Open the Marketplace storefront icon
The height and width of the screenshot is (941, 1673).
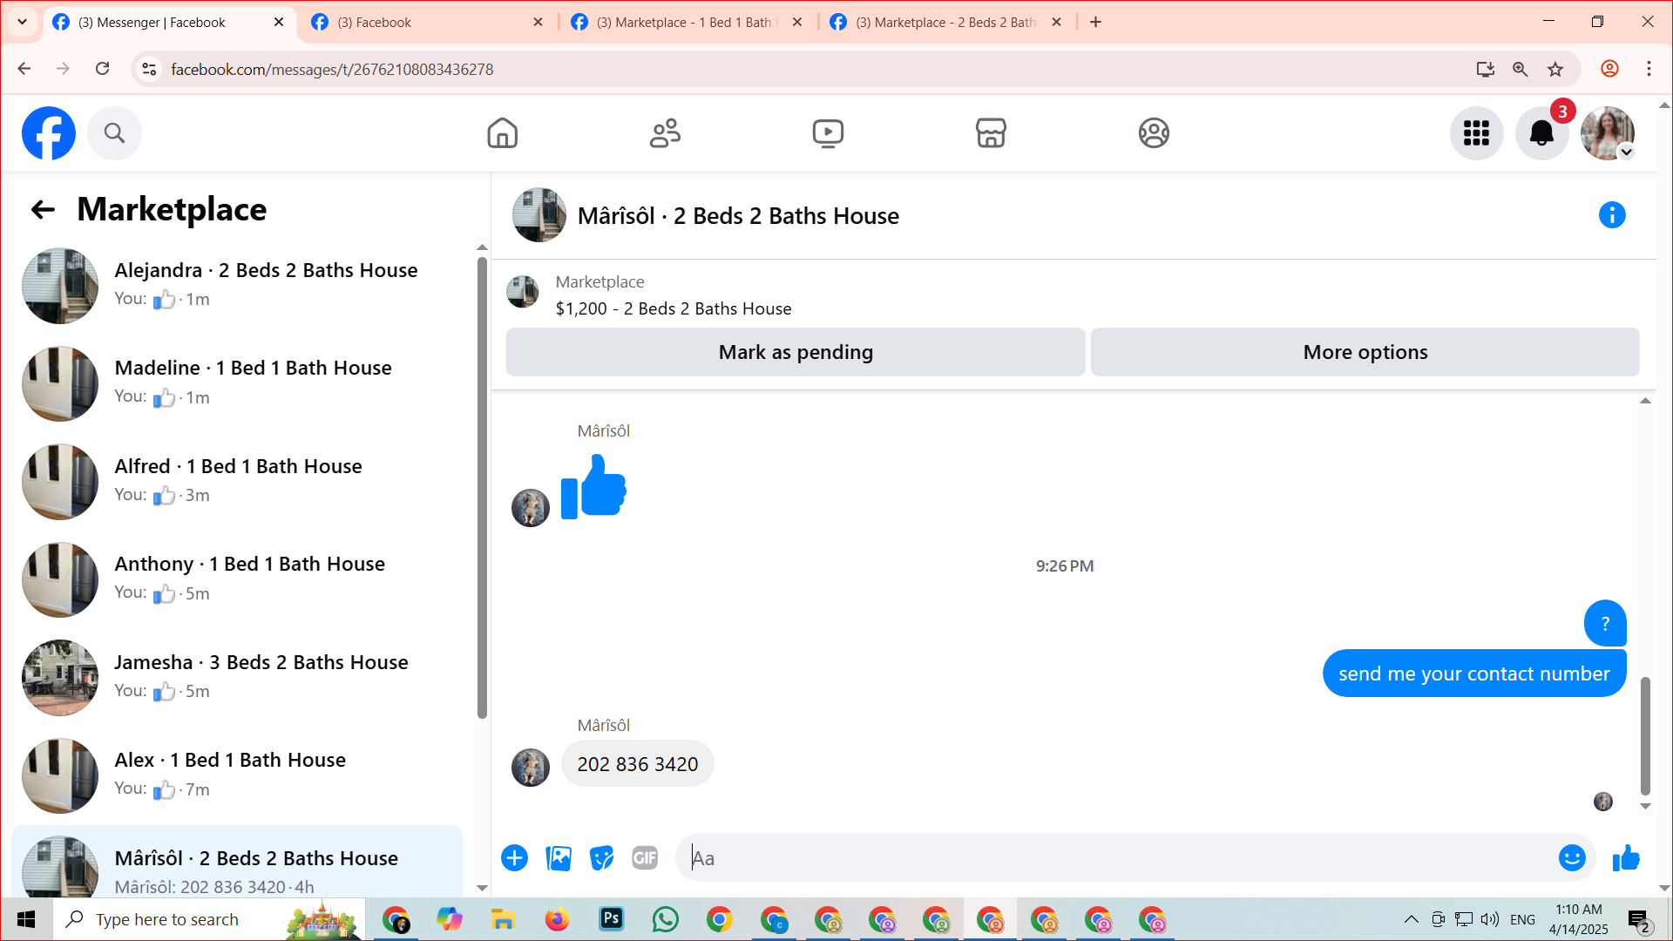[x=991, y=133]
